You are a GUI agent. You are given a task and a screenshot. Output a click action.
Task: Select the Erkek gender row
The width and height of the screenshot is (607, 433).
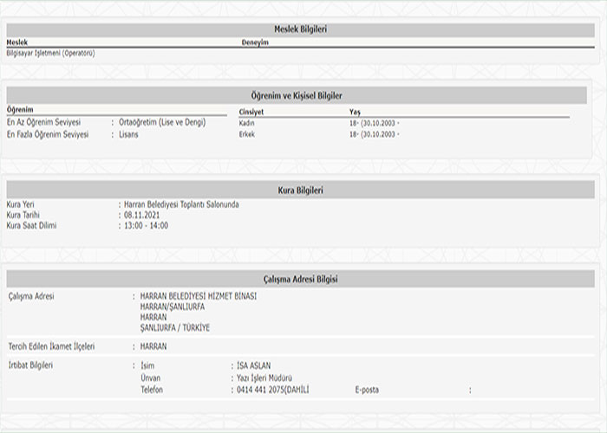247,135
